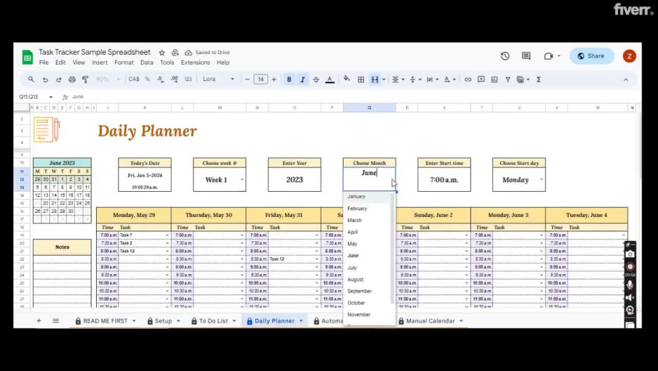The height and width of the screenshot is (371, 658).
Task: Click the borders icon
Action: point(361,80)
